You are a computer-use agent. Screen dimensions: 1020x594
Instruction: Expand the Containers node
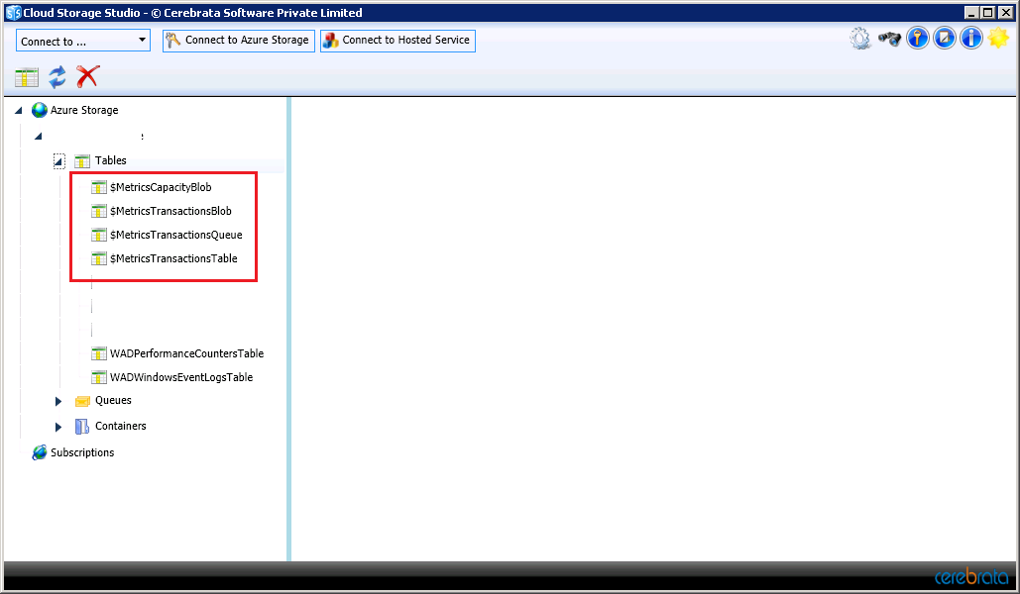click(57, 426)
